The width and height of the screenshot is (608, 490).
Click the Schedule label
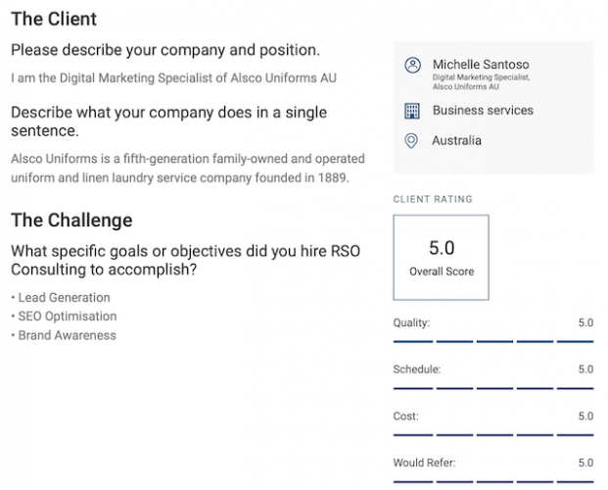pos(417,369)
